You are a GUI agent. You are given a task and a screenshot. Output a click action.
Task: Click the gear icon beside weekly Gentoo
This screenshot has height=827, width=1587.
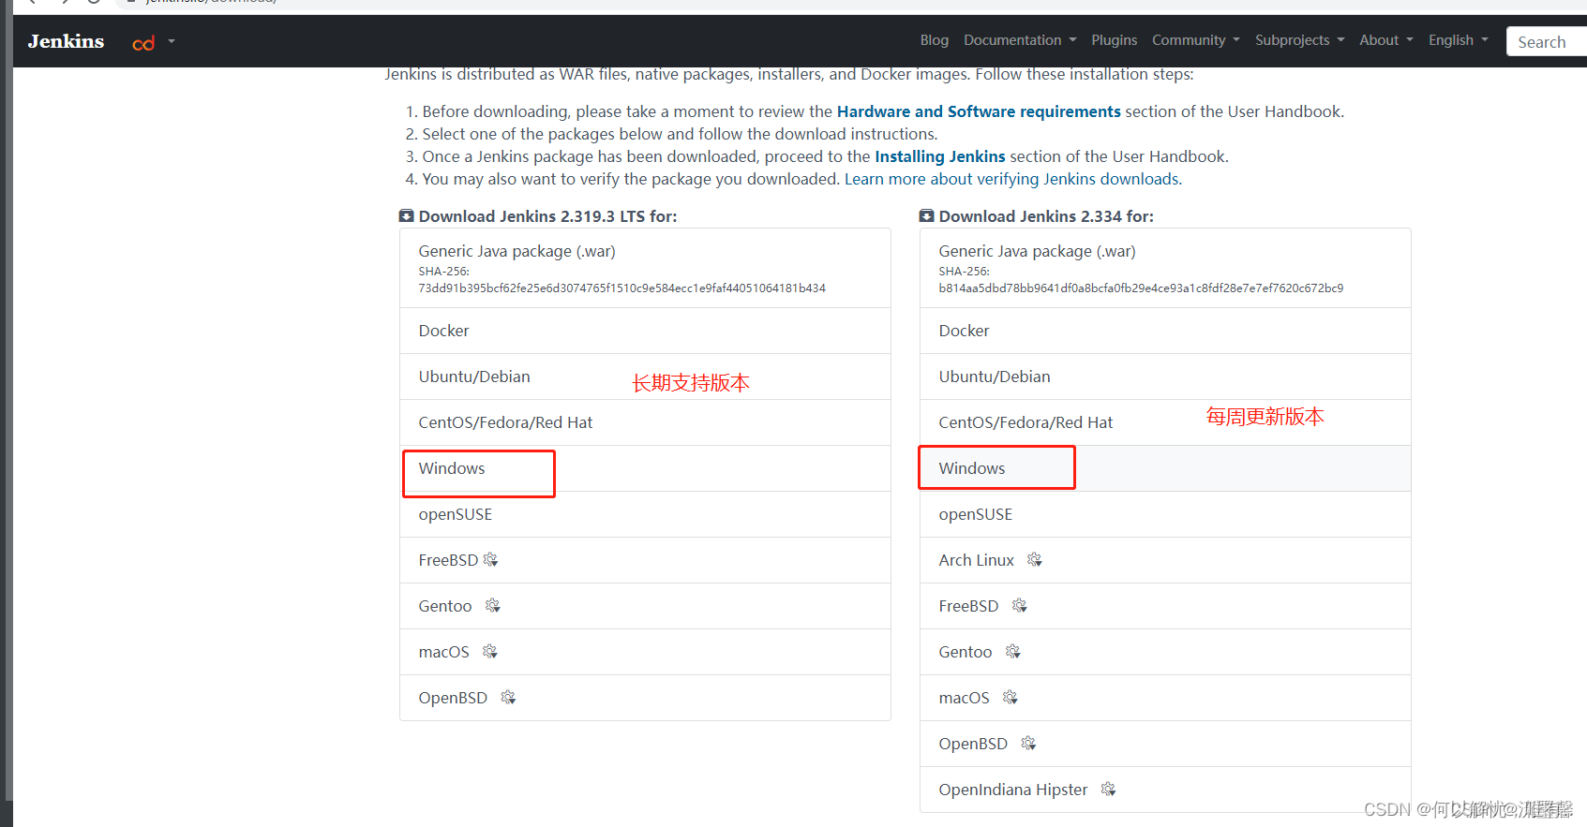(1013, 652)
